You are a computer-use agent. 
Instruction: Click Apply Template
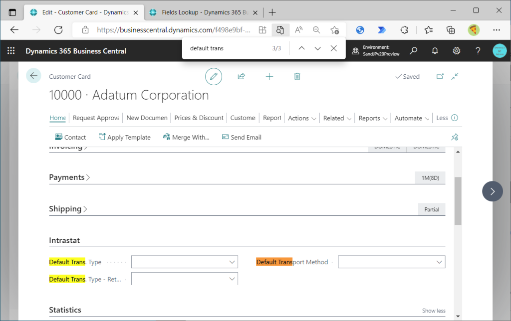point(124,138)
